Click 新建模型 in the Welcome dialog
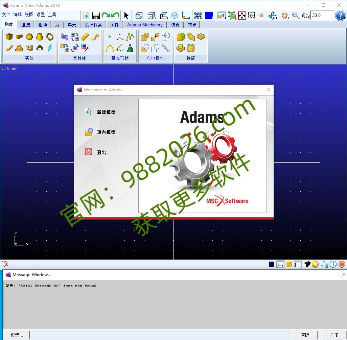Image resolution: width=347 pixels, height=340 pixels. pyautogui.click(x=106, y=112)
